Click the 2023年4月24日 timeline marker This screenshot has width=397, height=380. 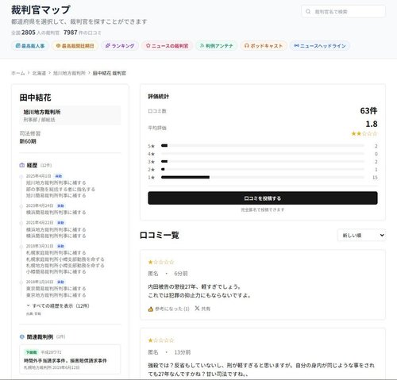pyautogui.click(x=21, y=206)
